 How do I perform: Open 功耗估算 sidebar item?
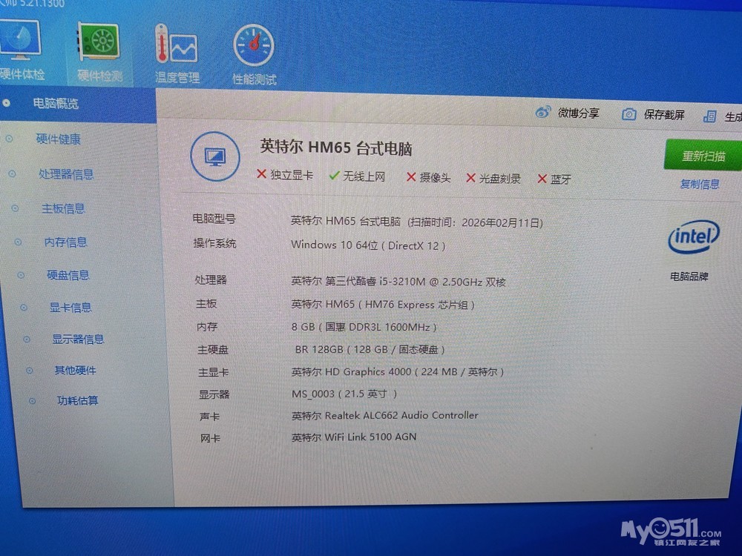(x=77, y=400)
